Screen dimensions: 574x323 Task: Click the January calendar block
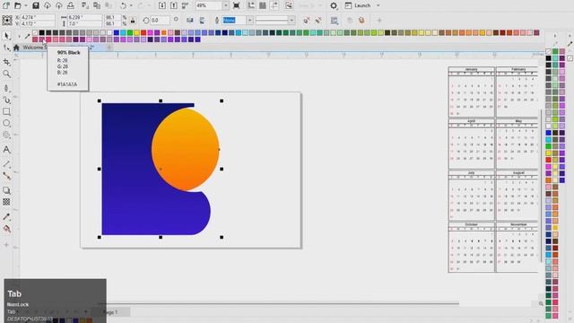coord(472,92)
